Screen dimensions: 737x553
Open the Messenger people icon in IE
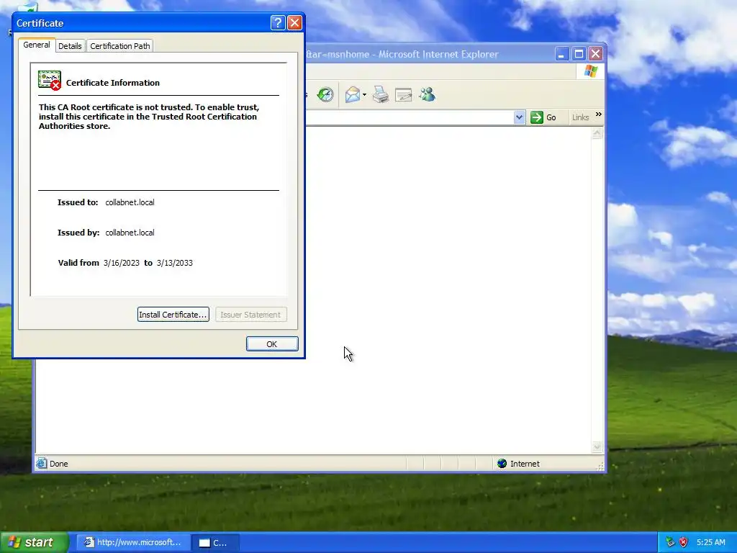[427, 95]
